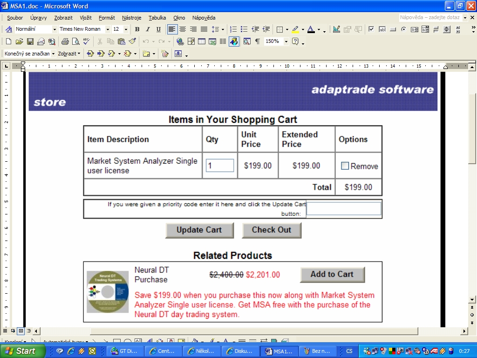Toggle Italic formatting
This screenshot has width=477, height=358.
click(x=148, y=29)
